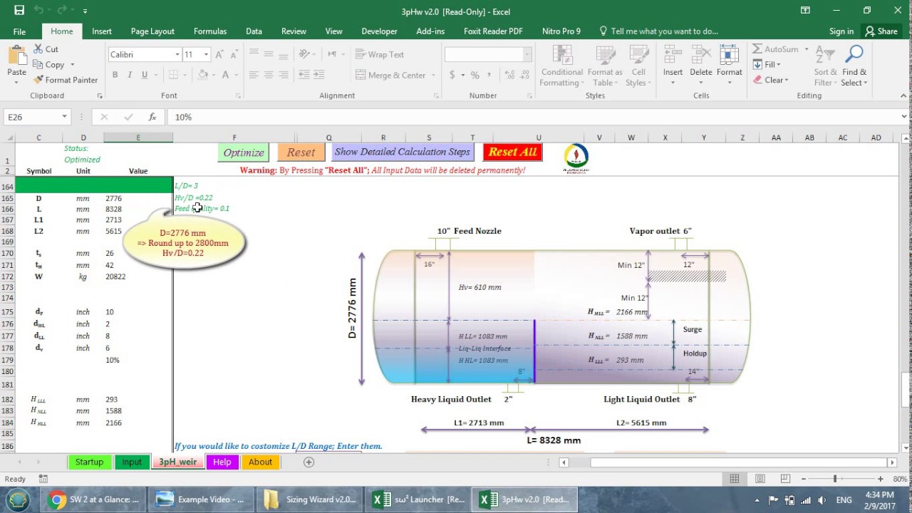
Task: Open Cell Styles gallery
Action: 638,66
